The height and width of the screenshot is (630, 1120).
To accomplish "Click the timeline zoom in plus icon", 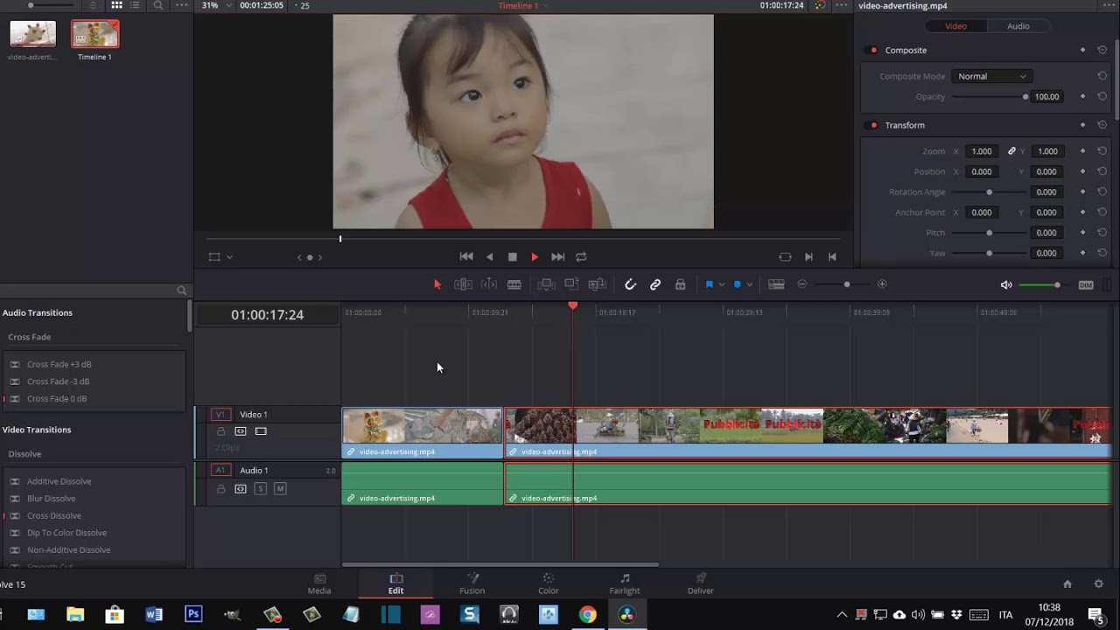I will [882, 284].
